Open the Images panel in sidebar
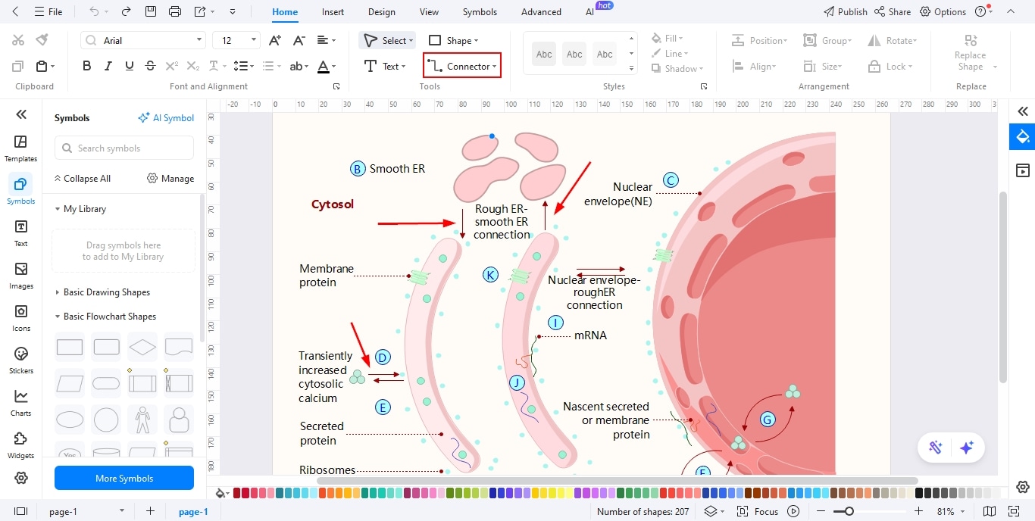The height and width of the screenshot is (521, 1035). point(21,276)
